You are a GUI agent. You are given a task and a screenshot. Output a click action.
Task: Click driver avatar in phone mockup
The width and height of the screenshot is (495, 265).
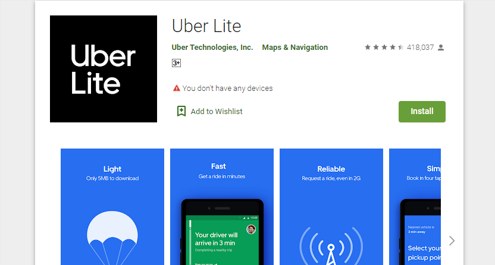click(x=251, y=229)
